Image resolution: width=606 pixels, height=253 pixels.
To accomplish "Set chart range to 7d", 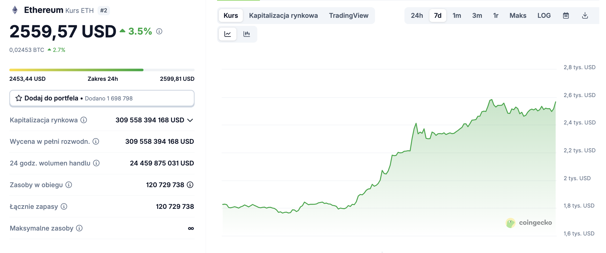I will click(x=438, y=15).
